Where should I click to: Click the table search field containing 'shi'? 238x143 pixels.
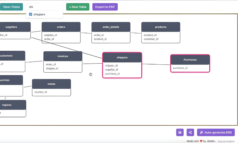[x=44, y=7]
